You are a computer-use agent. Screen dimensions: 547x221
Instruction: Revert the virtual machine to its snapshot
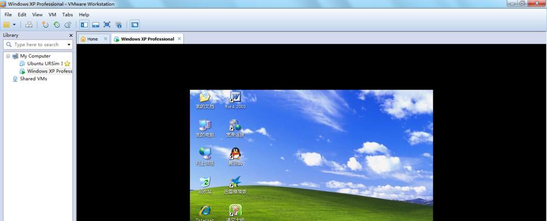tap(56, 25)
